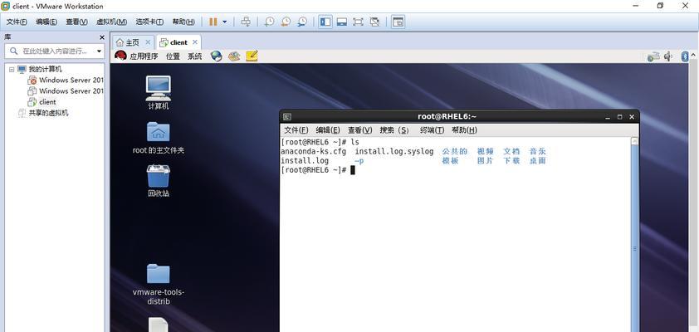The height and width of the screenshot is (332, 699).
Task: Open the library search dropdown arrow
Action: [x=99, y=51]
